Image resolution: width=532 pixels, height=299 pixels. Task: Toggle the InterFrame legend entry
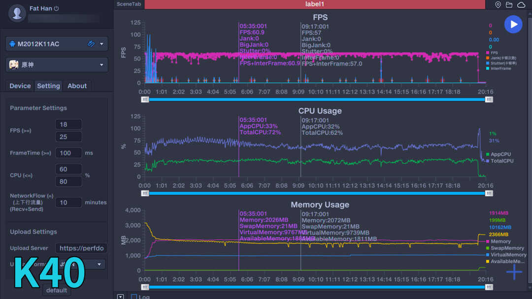click(x=499, y=68)
